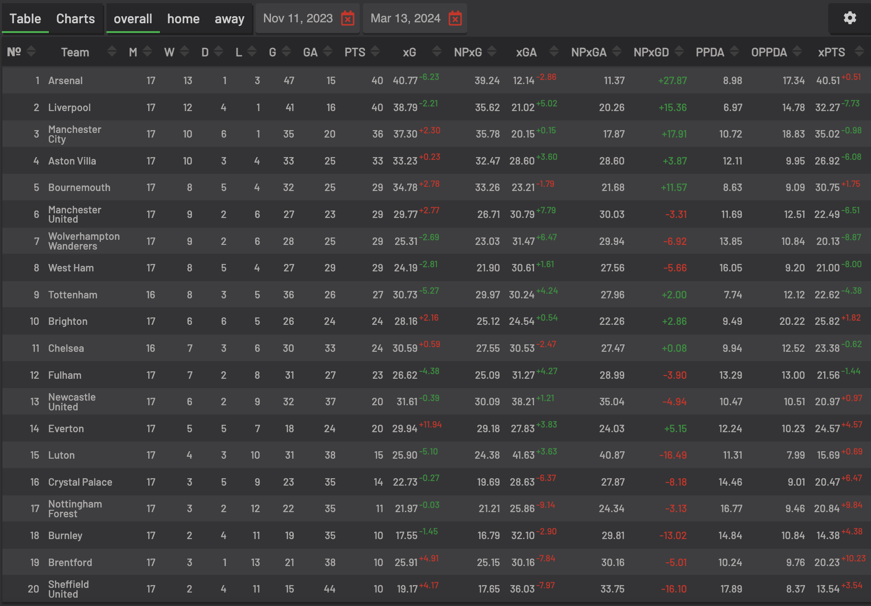Sort by NPxGA column arrows
871x606 pixels.
(617, 52)
